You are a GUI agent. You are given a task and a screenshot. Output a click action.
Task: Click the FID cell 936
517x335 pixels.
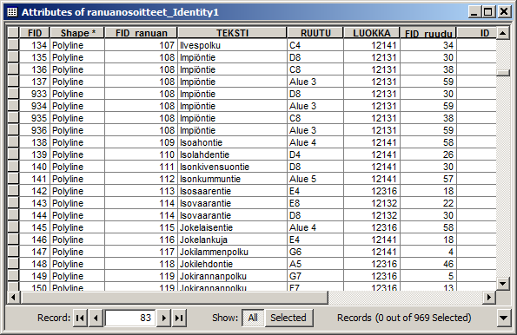35,130
